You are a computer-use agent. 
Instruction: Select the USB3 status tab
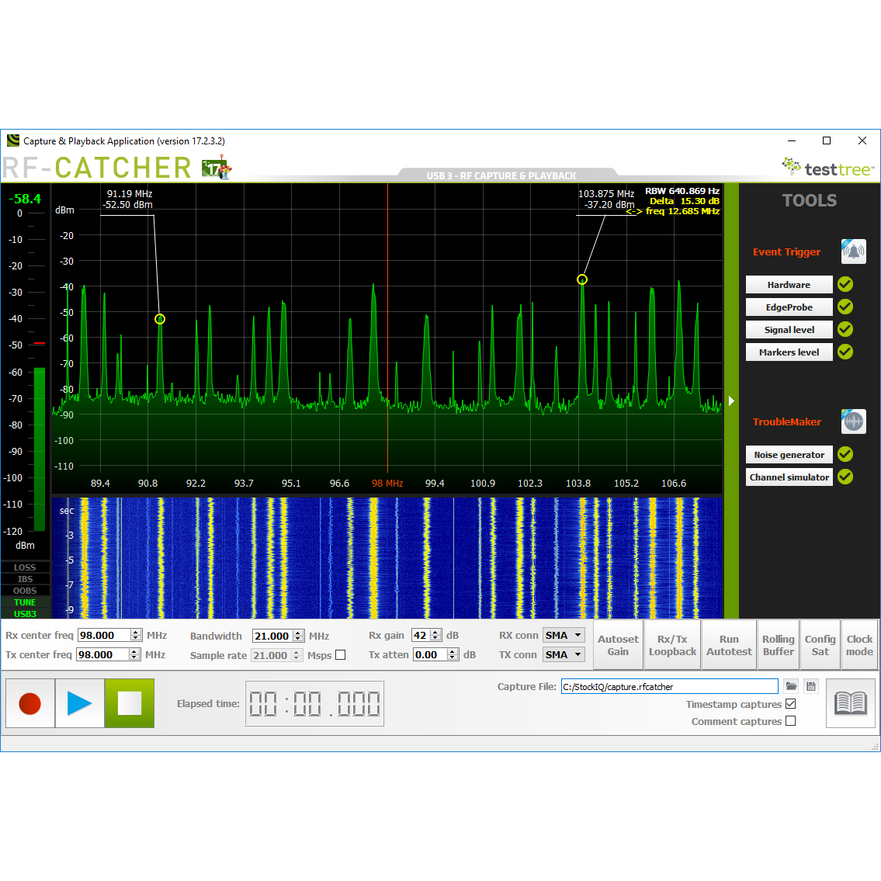click(24, 614)
